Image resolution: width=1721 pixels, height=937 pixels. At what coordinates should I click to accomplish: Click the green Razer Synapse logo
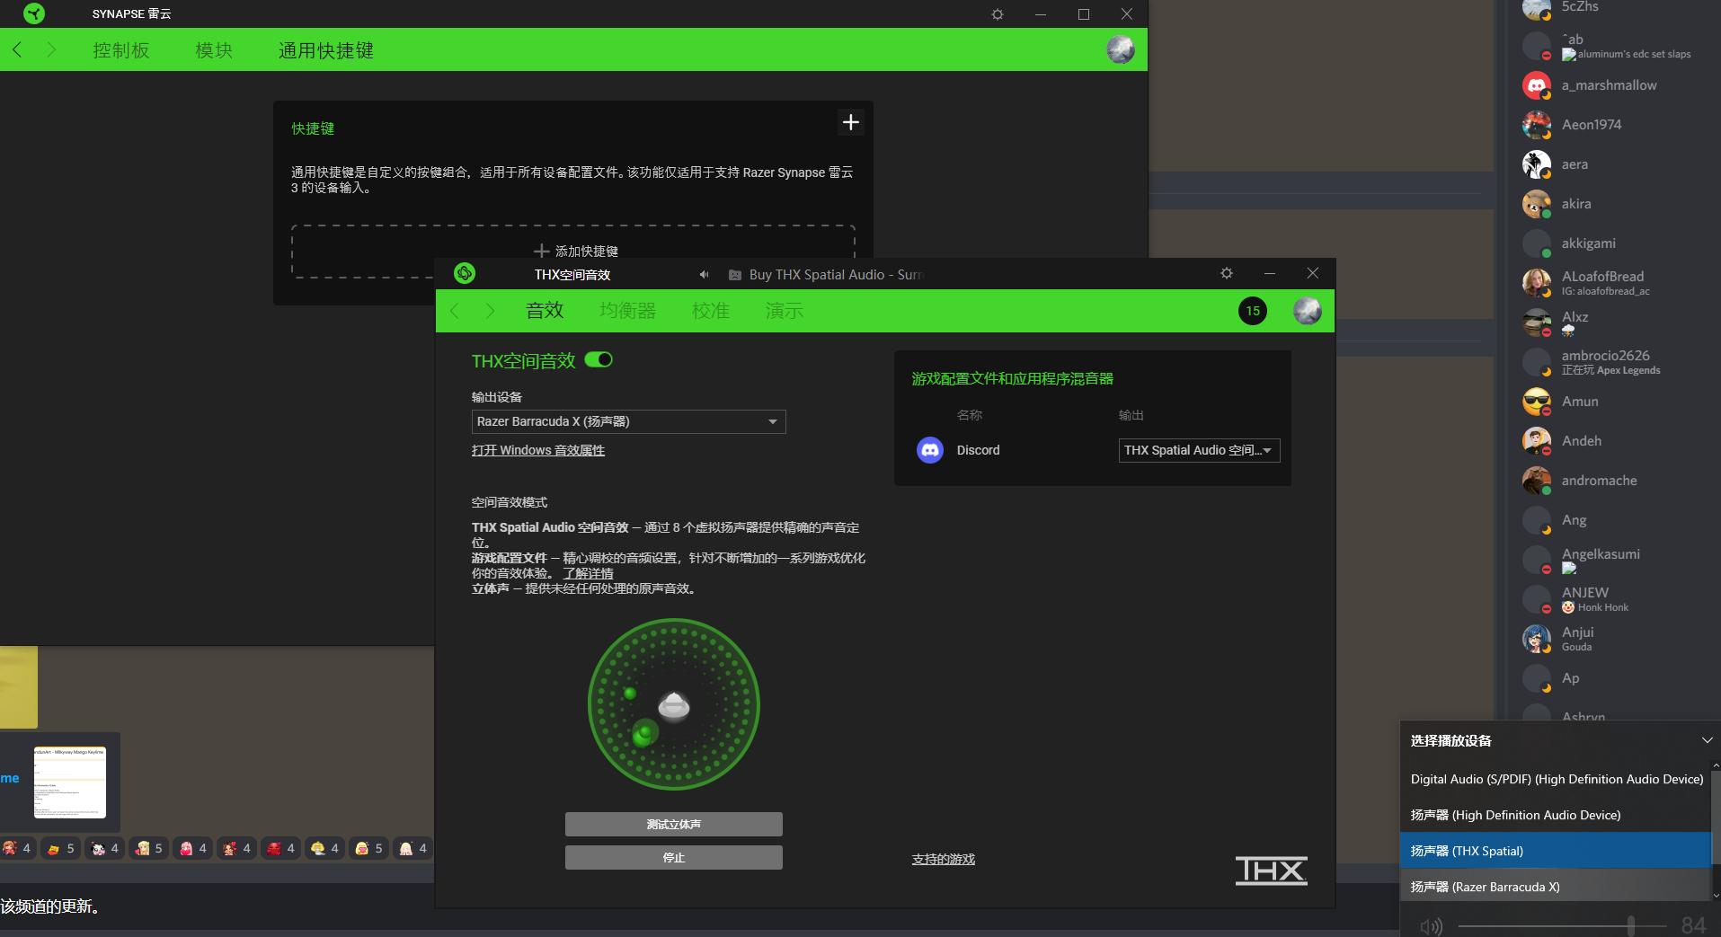(x=34, y=13)
